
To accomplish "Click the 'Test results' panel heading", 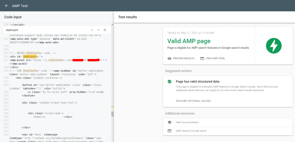I will (127, 17).
